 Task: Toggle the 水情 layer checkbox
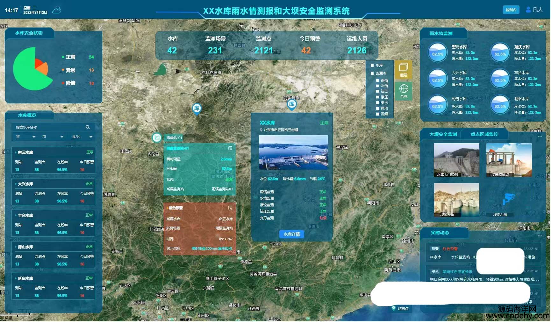pyautogui.click(x=377, y=86)
